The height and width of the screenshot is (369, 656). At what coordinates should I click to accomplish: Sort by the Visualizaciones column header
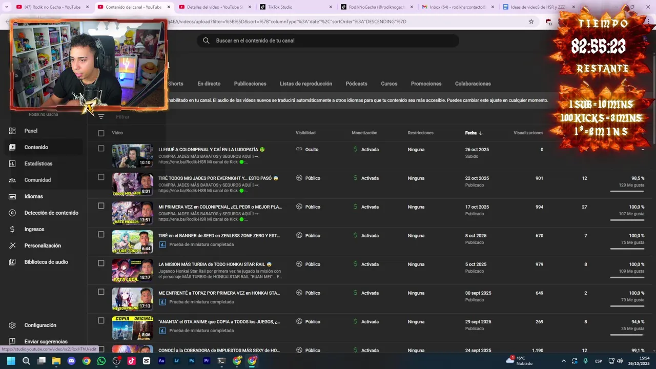(x=528, y=133)
